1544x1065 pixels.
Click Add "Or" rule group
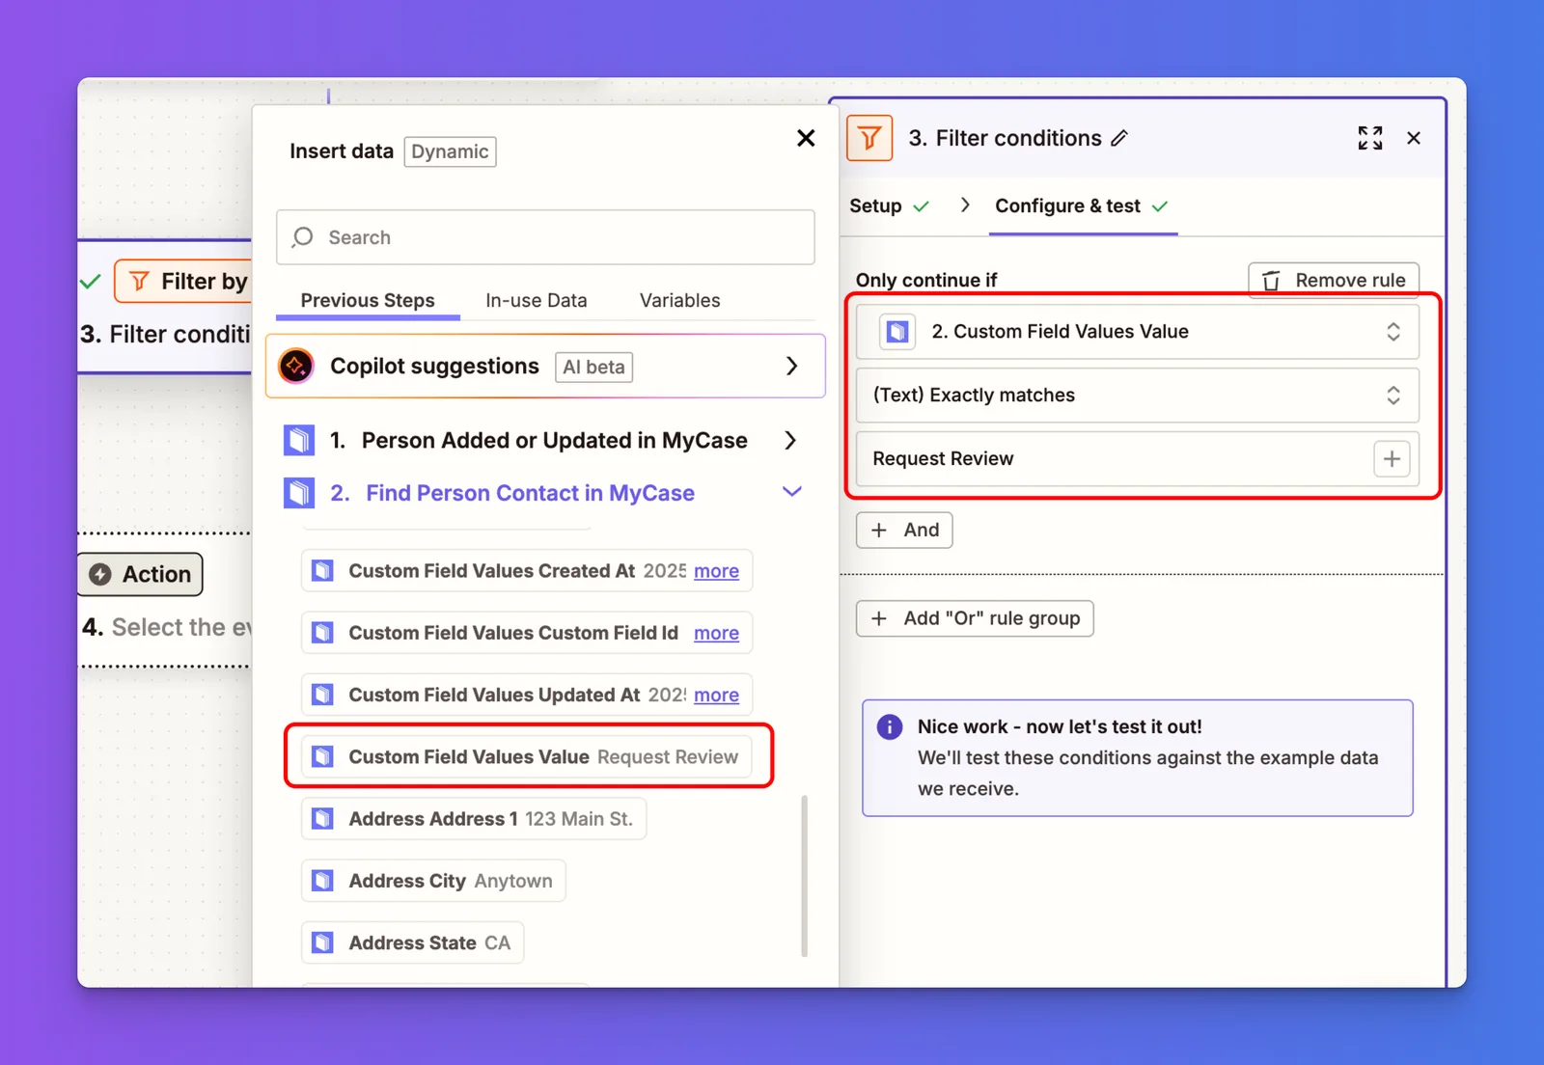tap(975, 618)
